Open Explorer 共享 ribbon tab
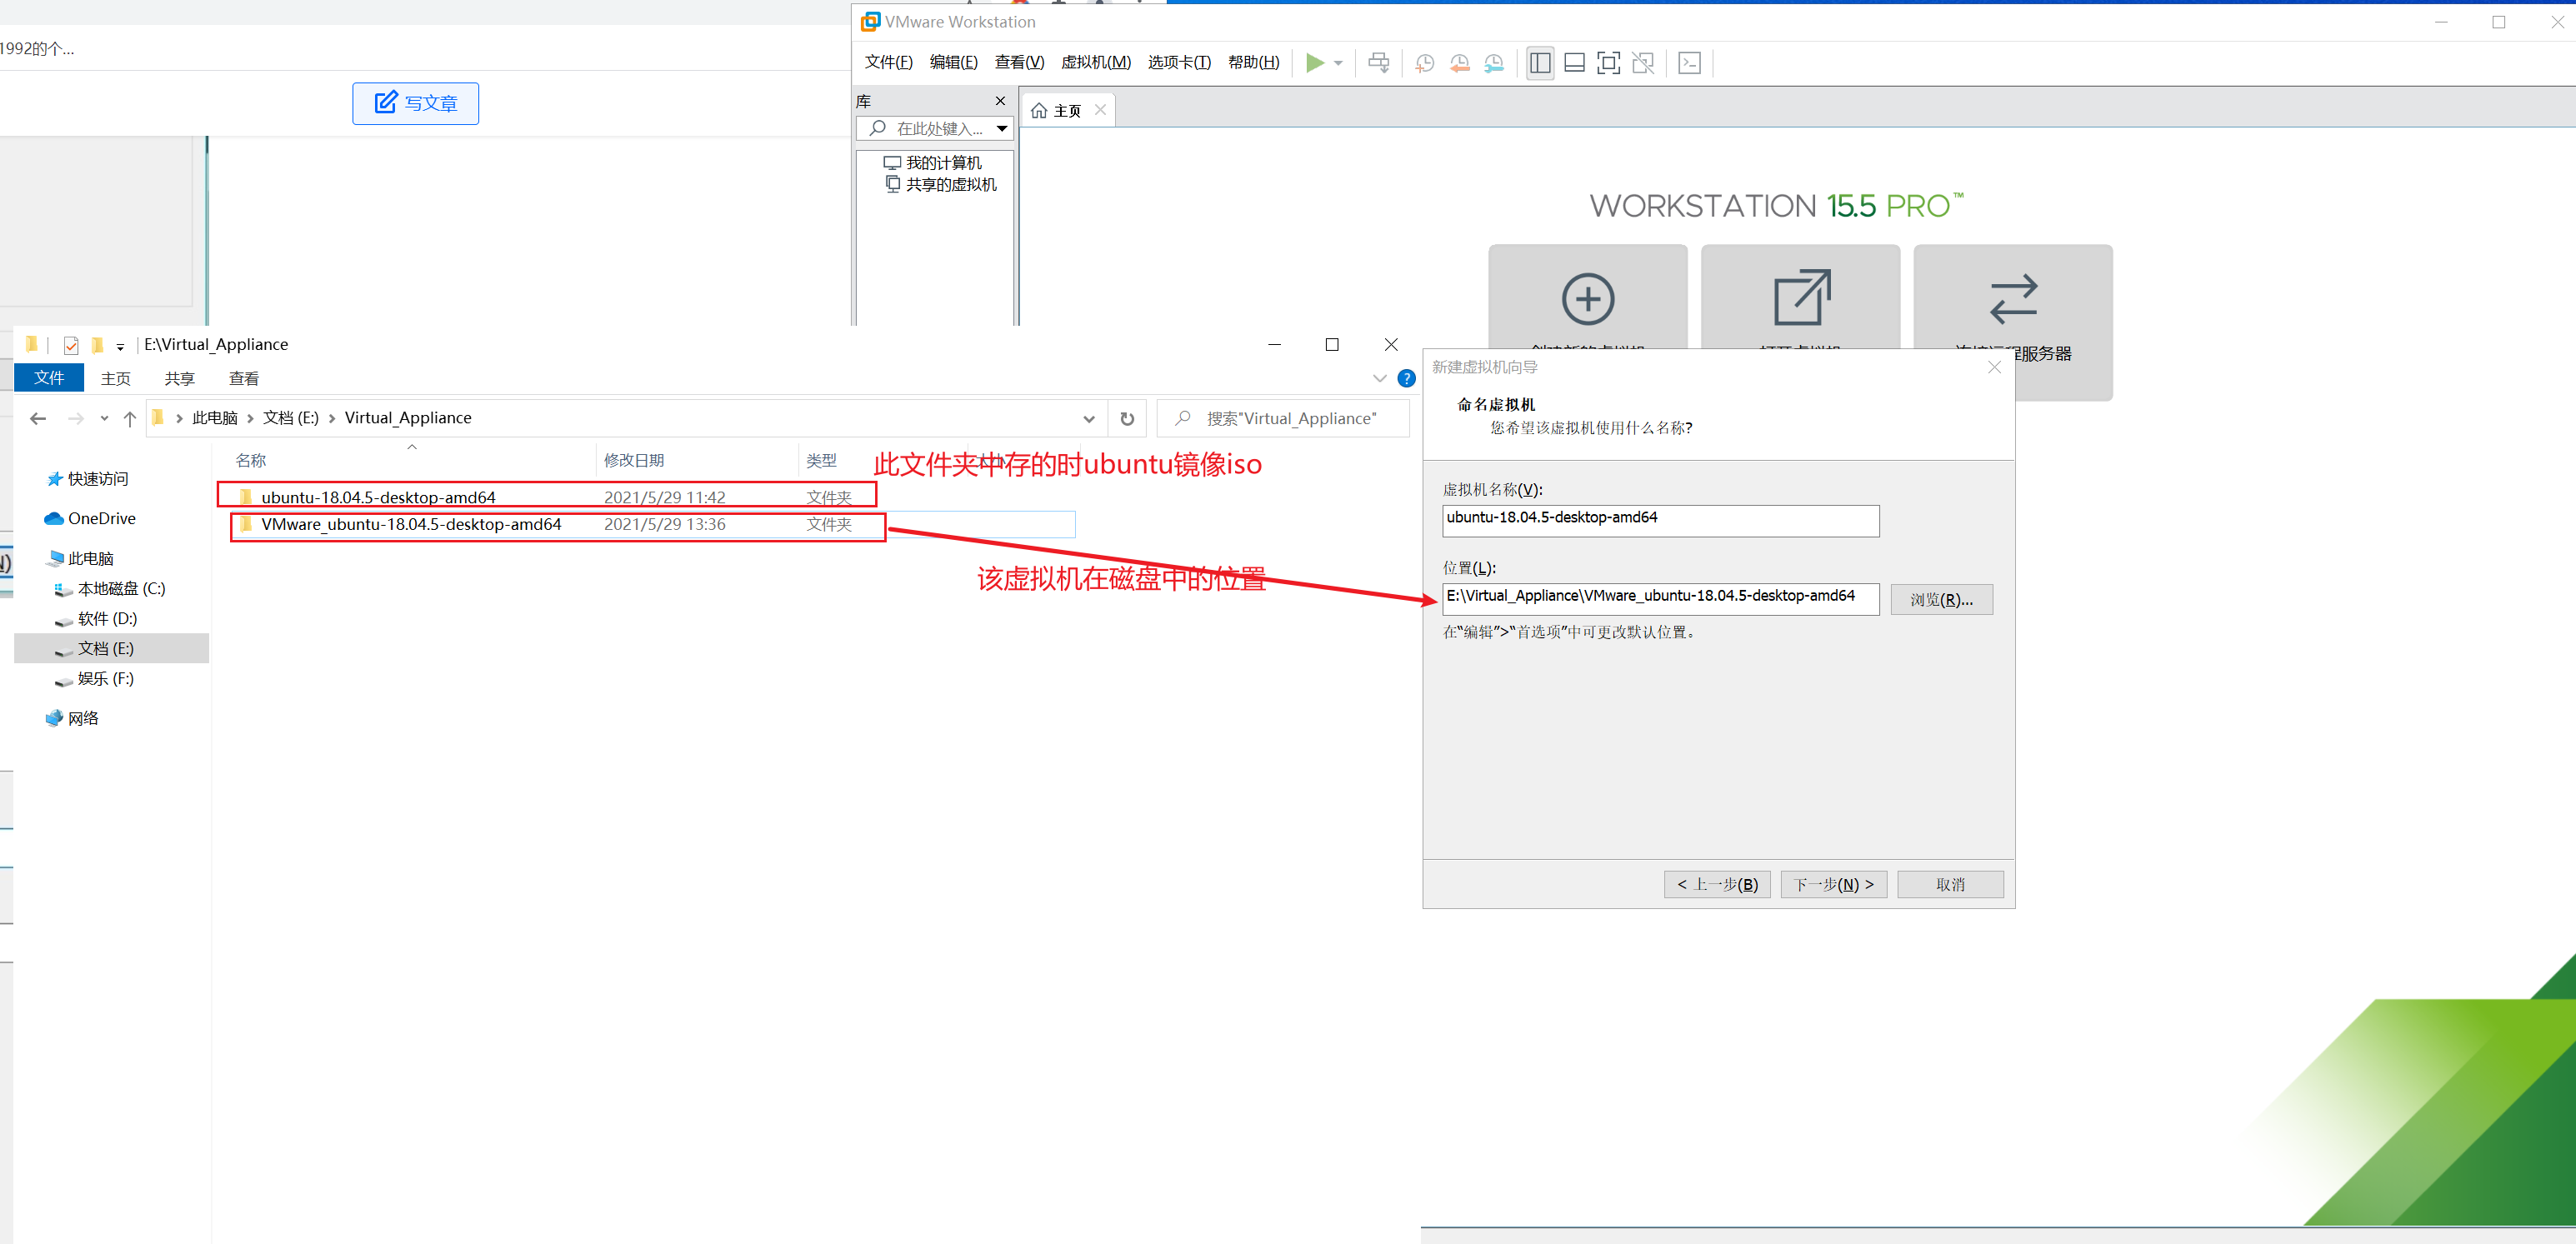Viewport: 2576px width, 1244px height. [180, 378]
